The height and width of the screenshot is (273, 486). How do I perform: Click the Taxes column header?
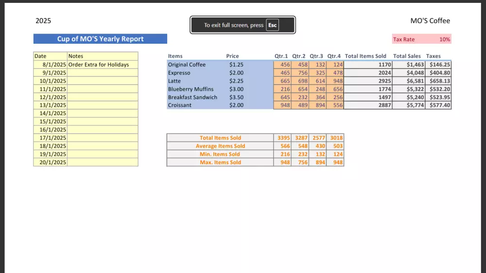click(x=433, y=56)
